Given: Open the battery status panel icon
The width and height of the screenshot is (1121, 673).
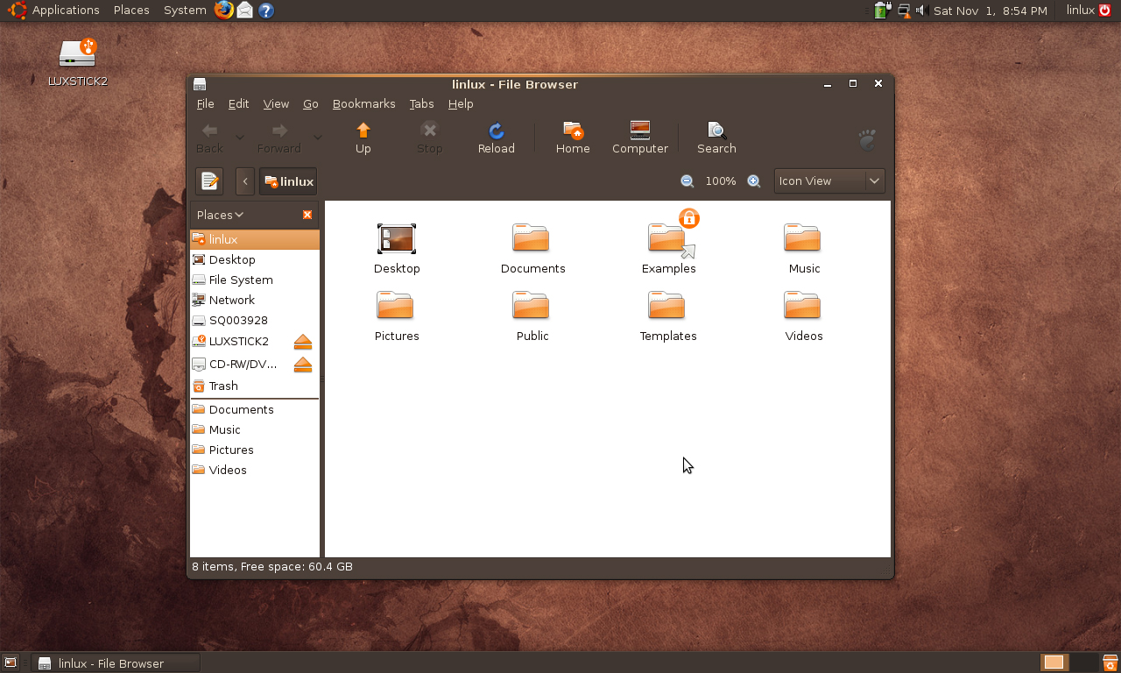Looking at the screenshot, I should click(x=883, y=11).
